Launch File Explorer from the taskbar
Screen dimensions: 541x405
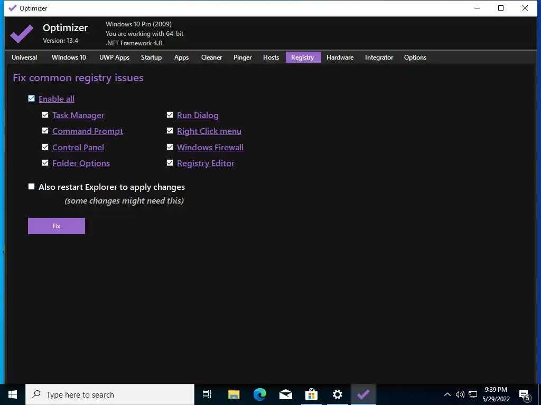(x=234, y=394)
